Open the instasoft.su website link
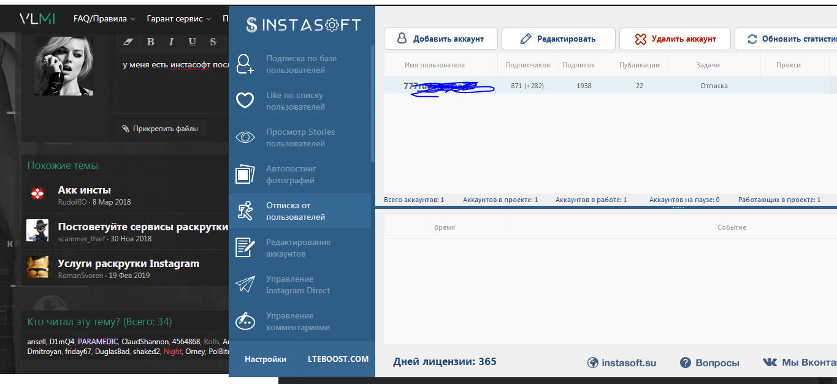 click(x=622, y=363)
